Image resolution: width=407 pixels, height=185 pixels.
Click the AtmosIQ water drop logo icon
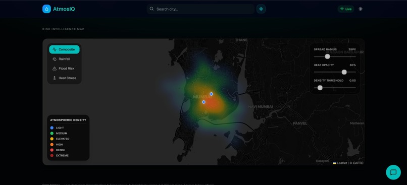pyautogui.click(x=46, y=9)
